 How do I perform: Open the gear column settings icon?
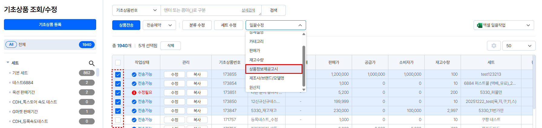click(x=494, y=46)
